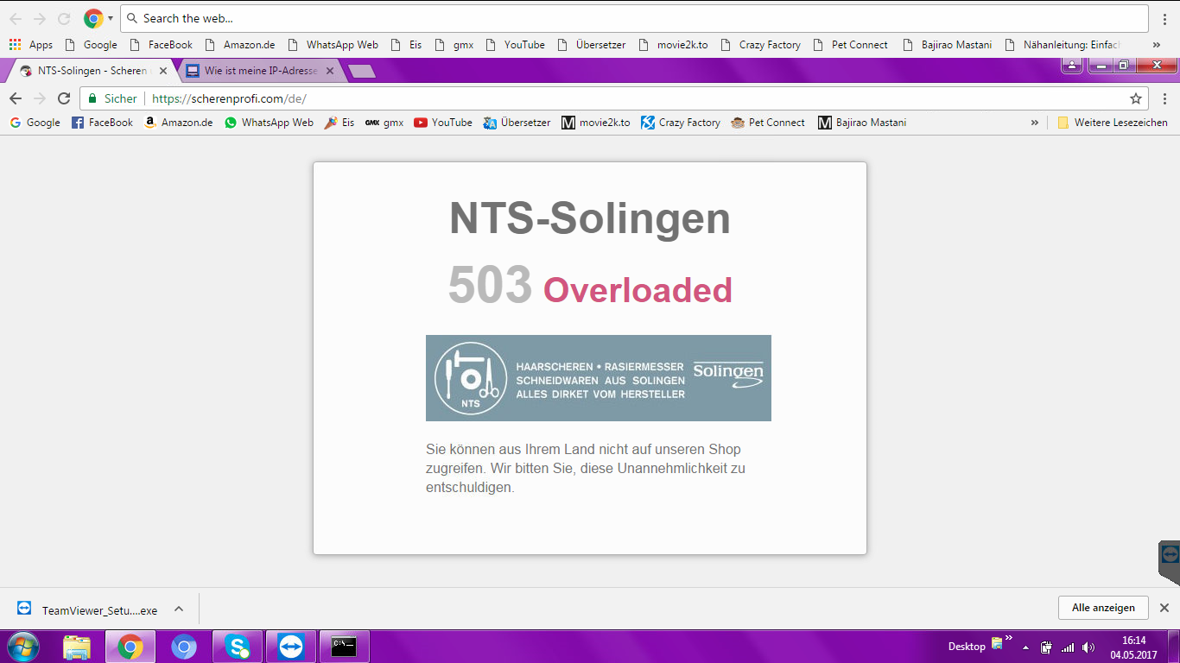Expand the Desktop toolbar chevron in the taskbar

[1008, 639]
